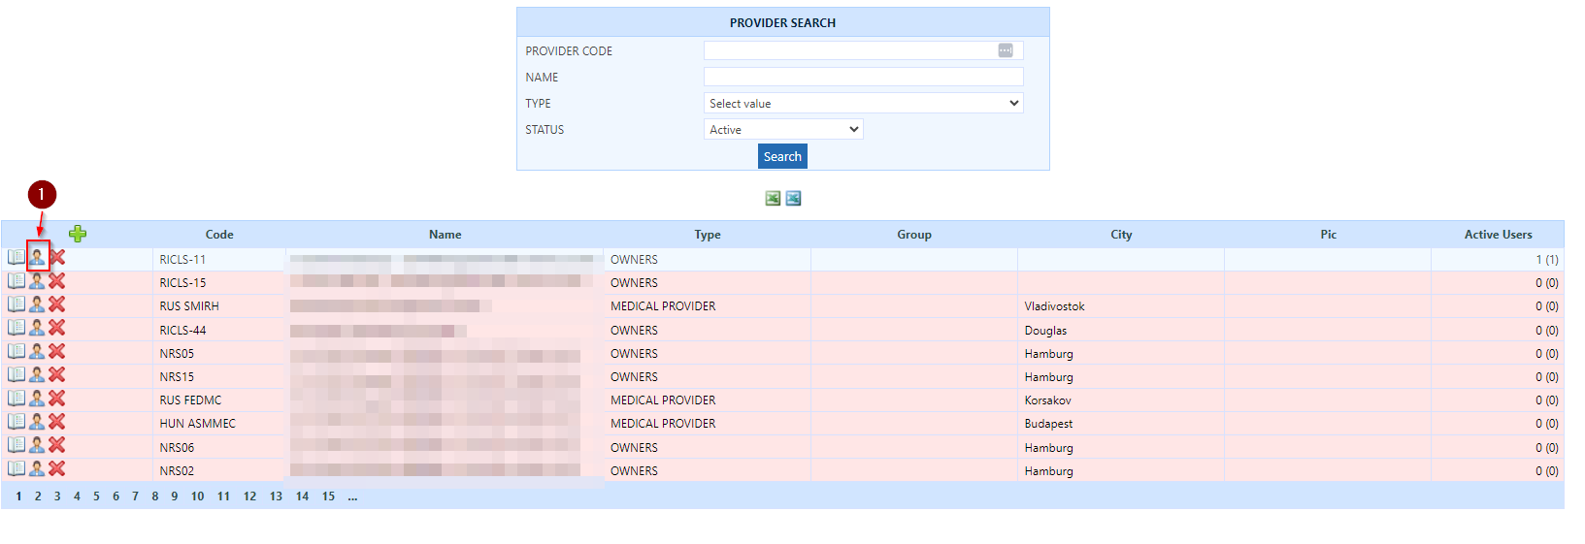Open book details icon for NRS05 row
The width and height of the screenshot is (1585, 544).
pos(17,351)
